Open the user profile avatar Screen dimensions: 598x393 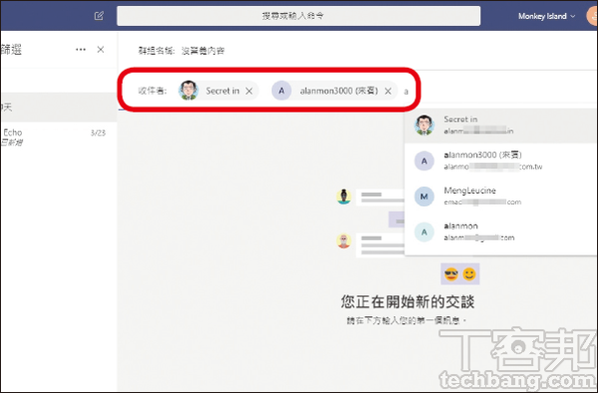[592, 16]
